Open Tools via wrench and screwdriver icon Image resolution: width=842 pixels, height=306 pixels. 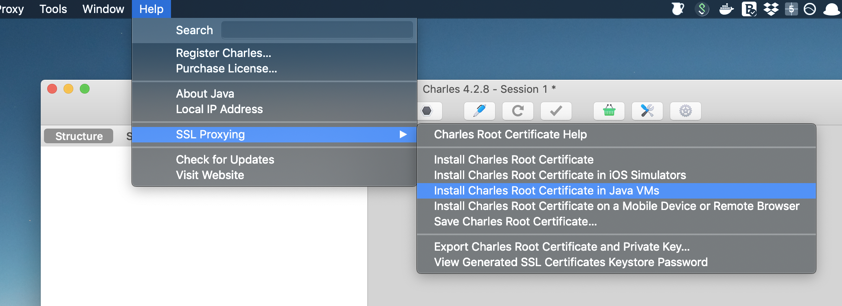pyautogui.click(x=647, y=111)
